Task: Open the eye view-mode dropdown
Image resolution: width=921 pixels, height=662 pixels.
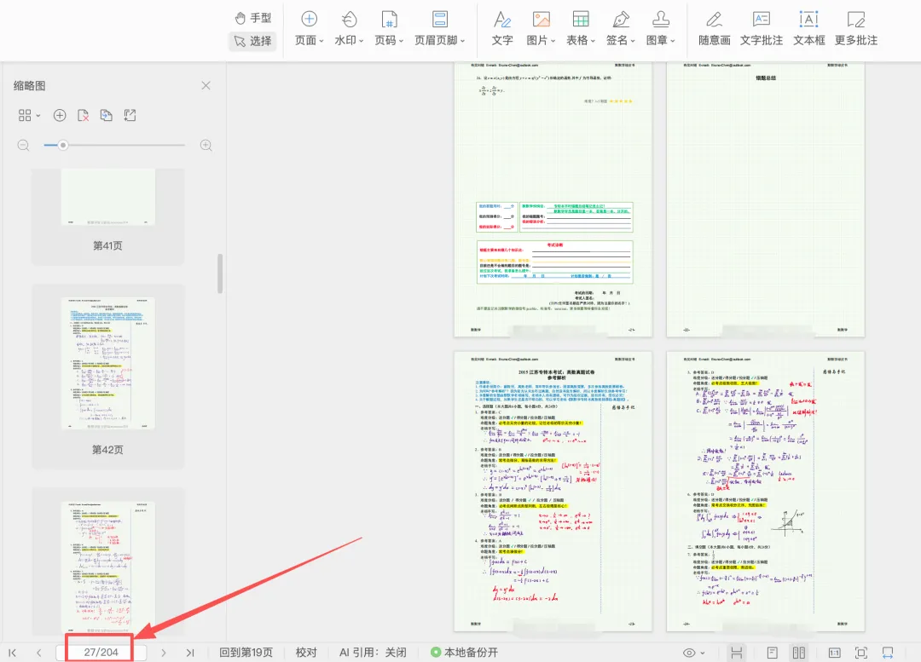Action: point(693,653)
